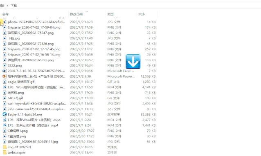Click the file name 老司机.png
261x156 pixels.
pyautogui.click(x=16, y=93)
